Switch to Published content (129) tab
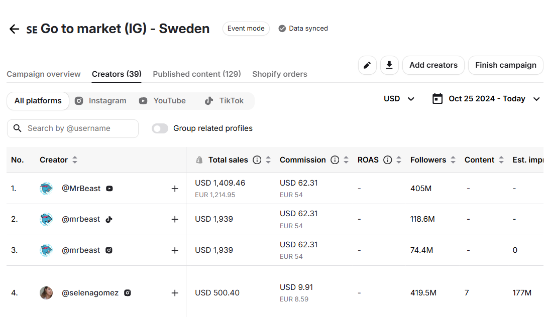 pos(197,74)
